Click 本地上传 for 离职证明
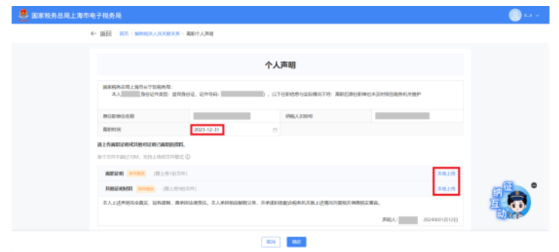 point(446,173)
